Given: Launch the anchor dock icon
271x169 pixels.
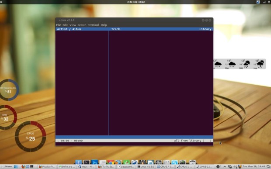Looking at the screenshot, I should point(78,162).
